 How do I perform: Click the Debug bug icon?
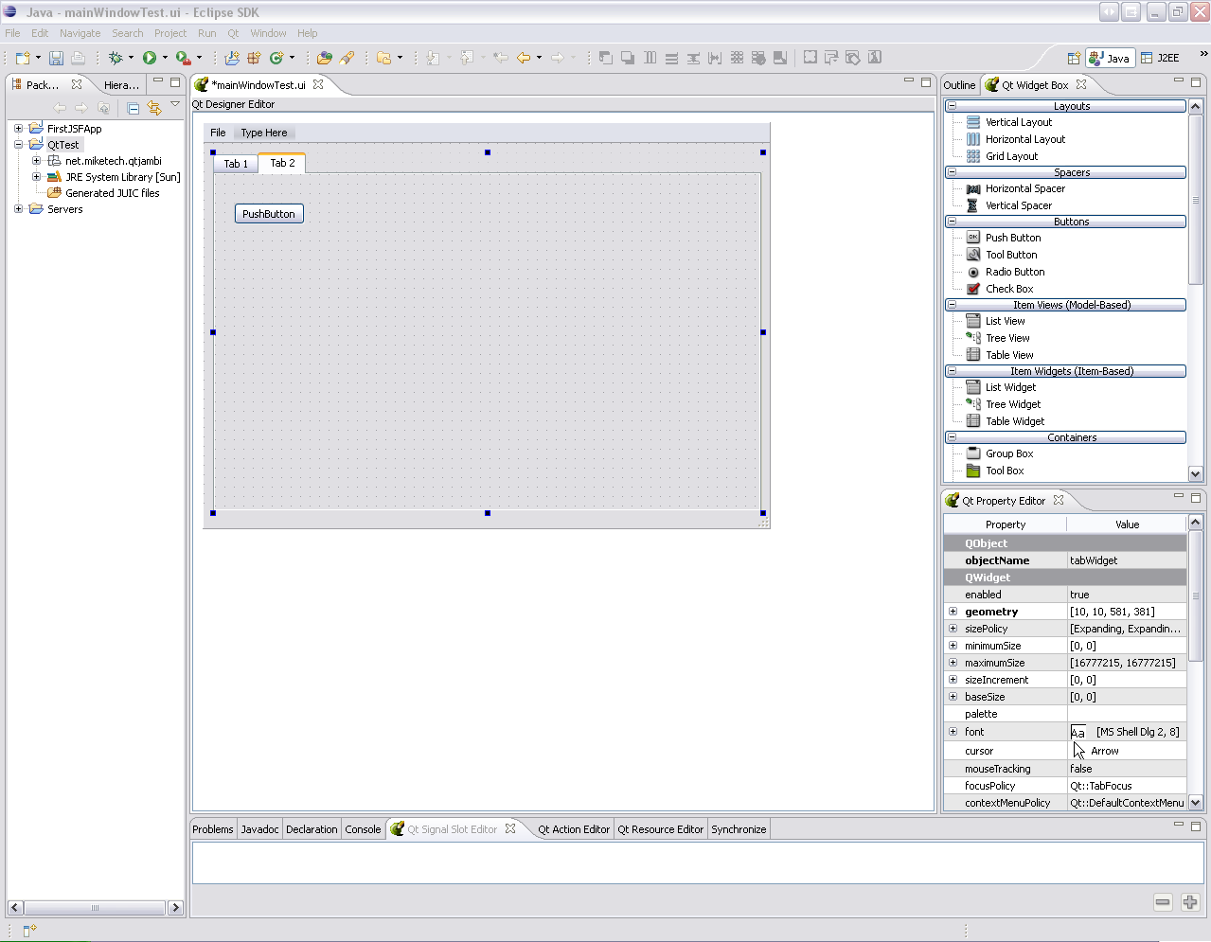click(116, 58)
